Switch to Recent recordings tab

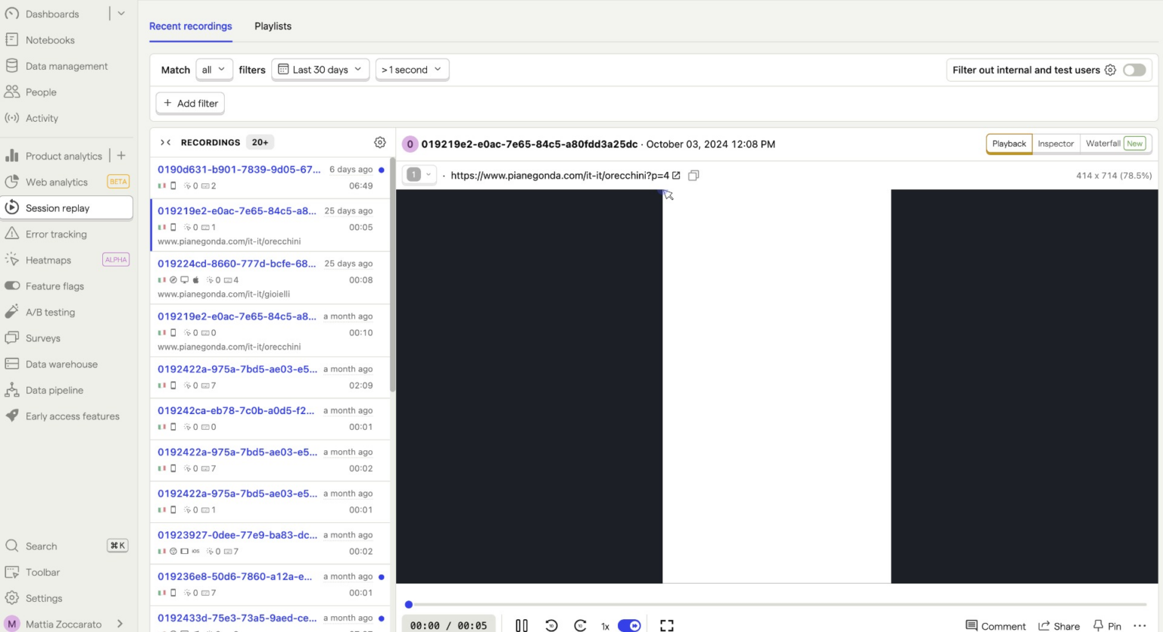[x=191, y=26]
